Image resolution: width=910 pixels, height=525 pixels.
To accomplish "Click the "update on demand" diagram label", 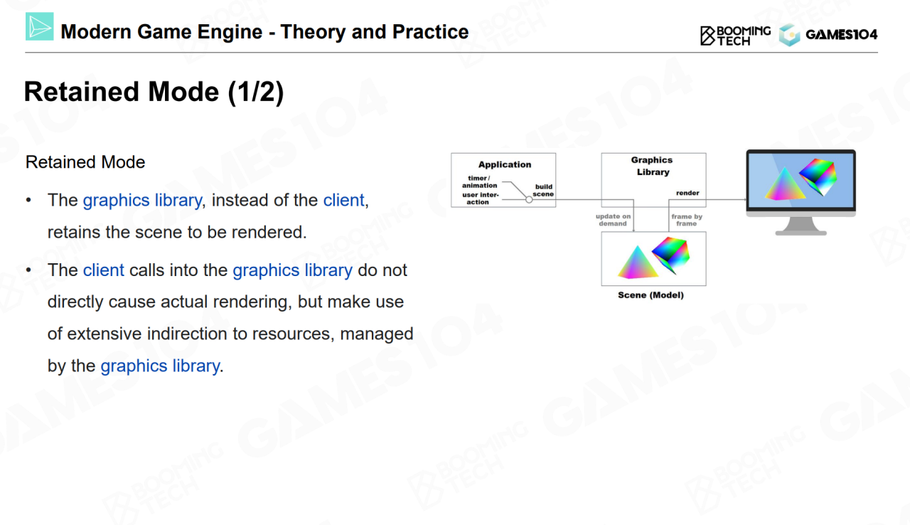I will [x=613, y=220].
